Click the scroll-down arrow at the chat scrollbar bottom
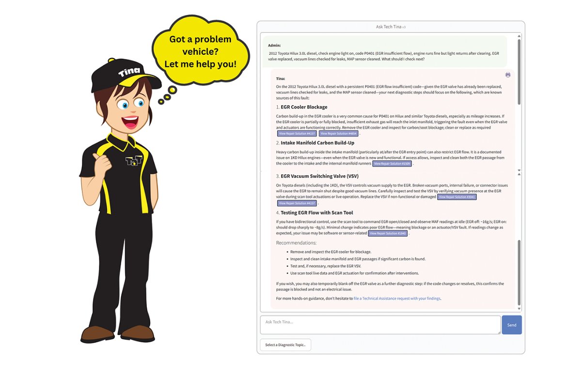 point(519,308)
